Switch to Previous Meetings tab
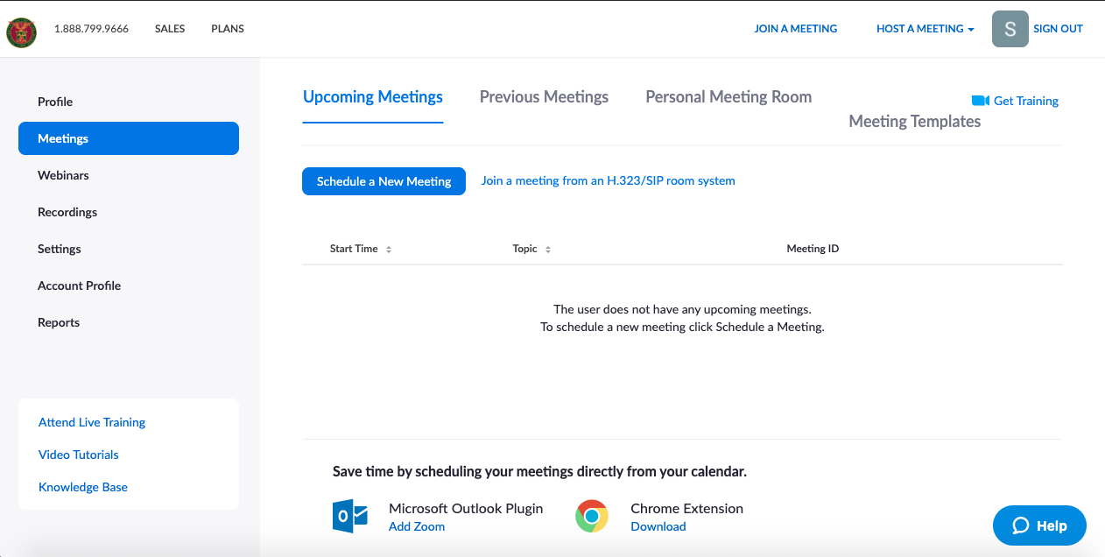The image size is (1105, 557). 544,97
